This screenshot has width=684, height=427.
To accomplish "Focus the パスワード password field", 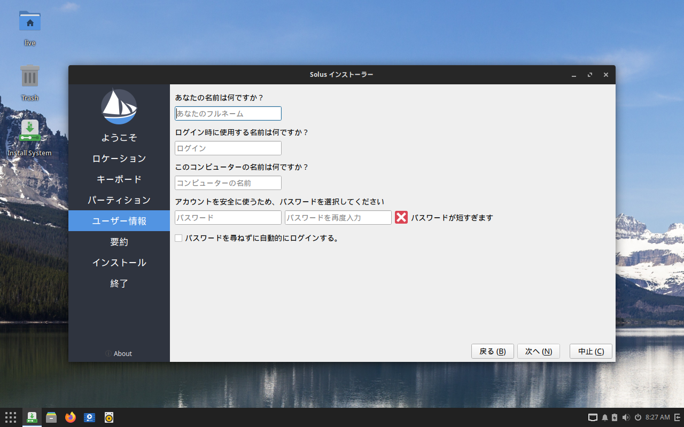I will (228, 218).
